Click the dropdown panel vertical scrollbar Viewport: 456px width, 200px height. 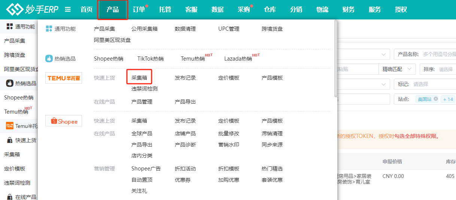(x=336, y=59)
